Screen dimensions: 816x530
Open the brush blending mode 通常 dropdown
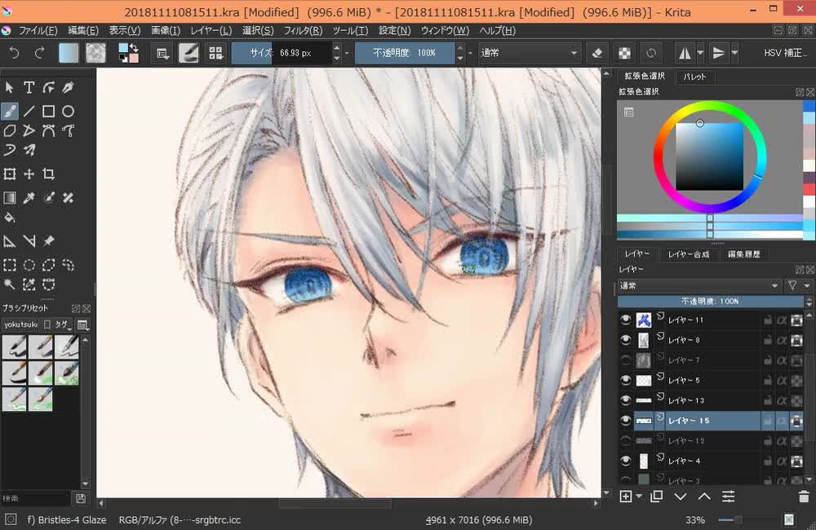[x=529, y=53]
